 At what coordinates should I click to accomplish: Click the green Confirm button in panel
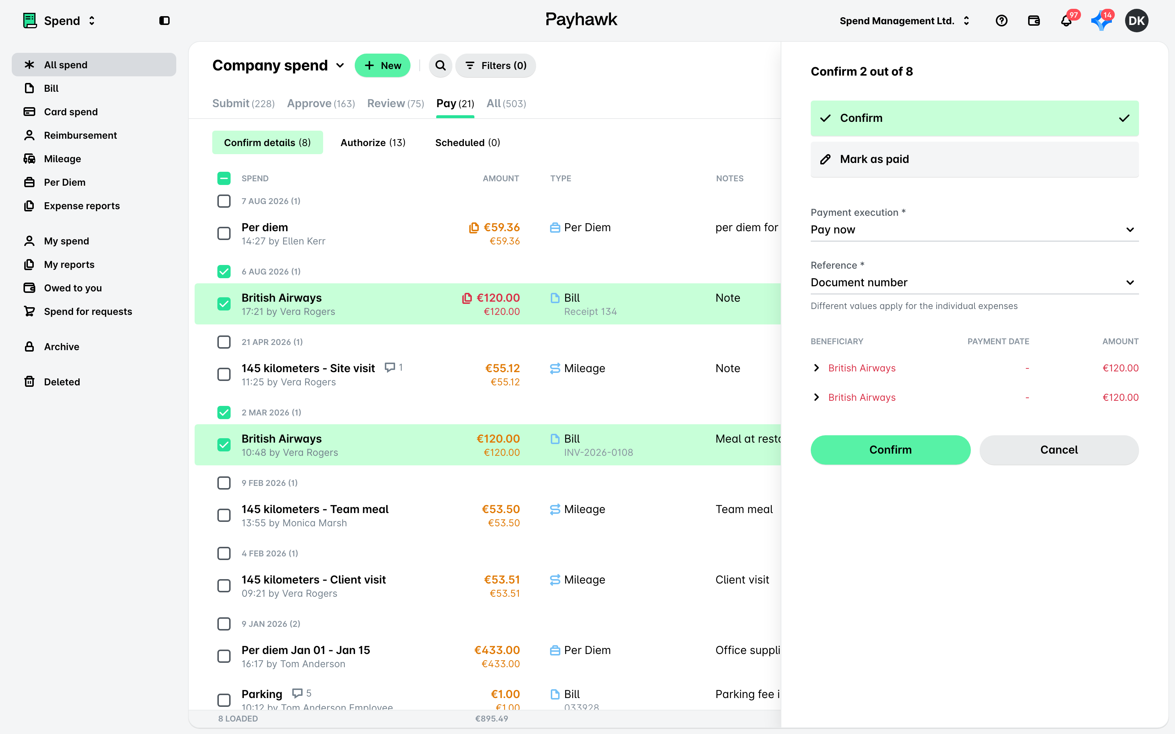(x=890, y=450)
